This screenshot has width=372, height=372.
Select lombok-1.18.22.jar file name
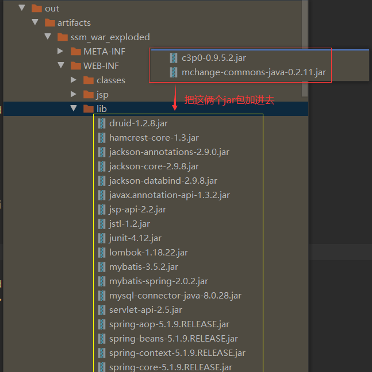[x=148, y=253]
